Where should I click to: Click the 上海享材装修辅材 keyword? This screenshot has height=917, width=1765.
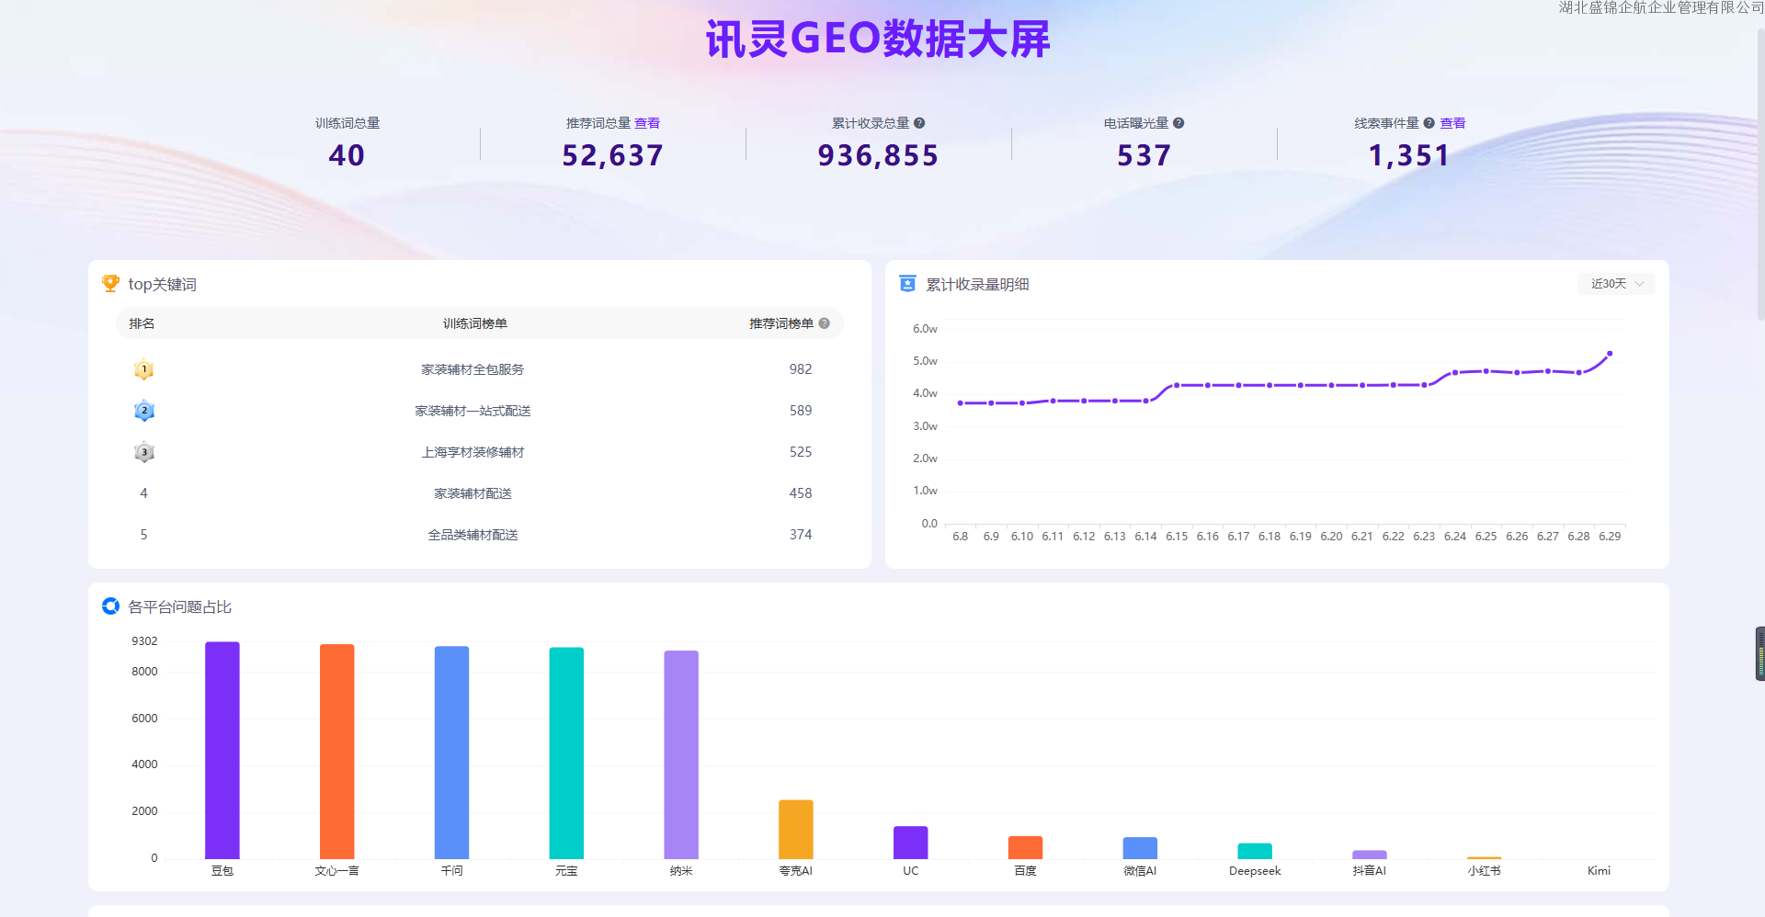coord(473,452)
